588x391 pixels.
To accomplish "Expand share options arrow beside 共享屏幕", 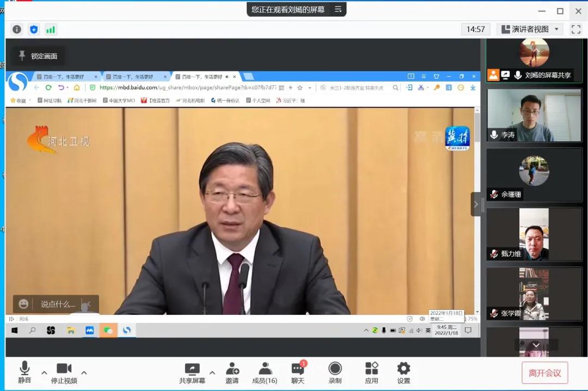I will (x=212, y=373).
